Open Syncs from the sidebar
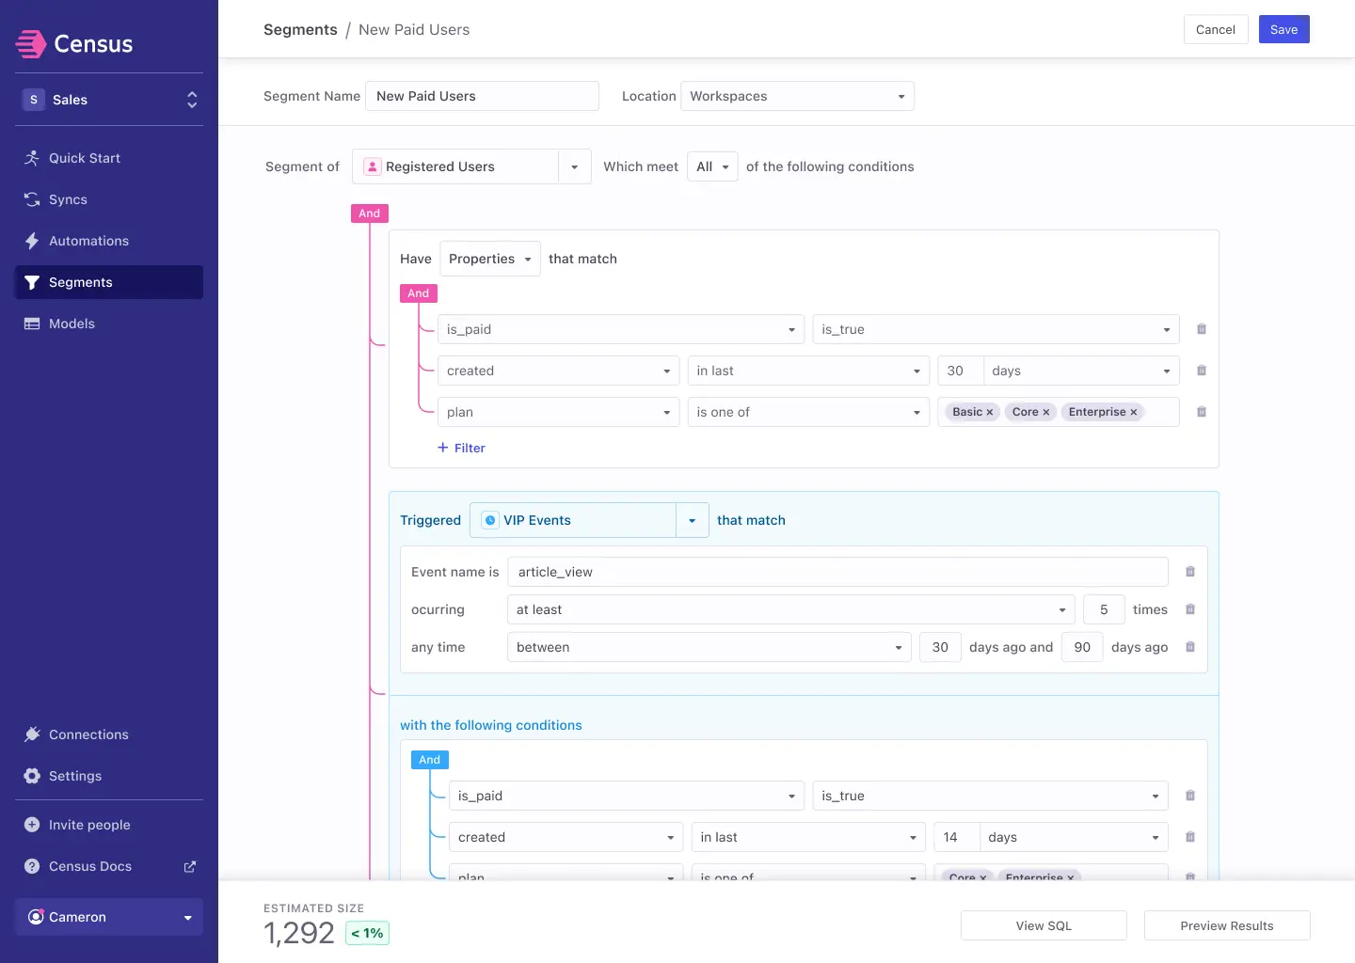Screen dimensions: 1355x963 coord(68,199)
